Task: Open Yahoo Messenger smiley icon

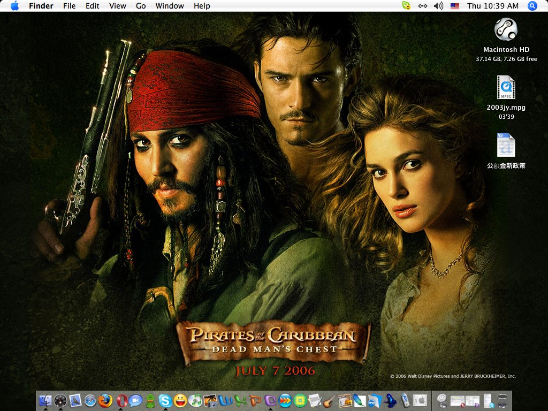Action: point(180,400)
